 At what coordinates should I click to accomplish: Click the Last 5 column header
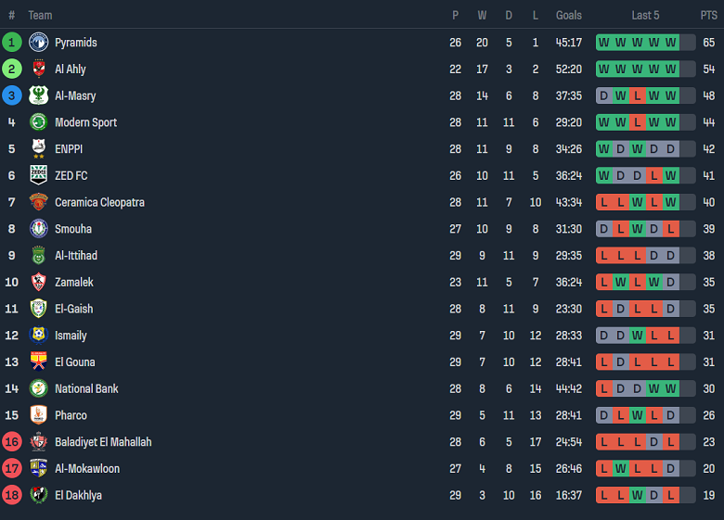[645, 15]
